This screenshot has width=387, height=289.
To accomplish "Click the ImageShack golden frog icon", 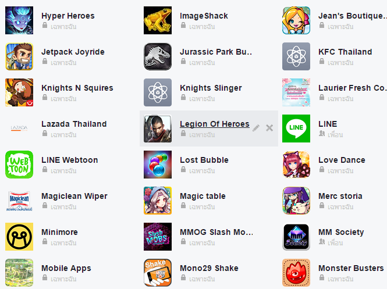I will tap(158, 20).
